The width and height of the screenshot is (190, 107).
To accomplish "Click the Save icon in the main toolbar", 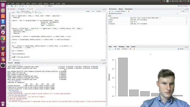I will [x=20, y=6].
